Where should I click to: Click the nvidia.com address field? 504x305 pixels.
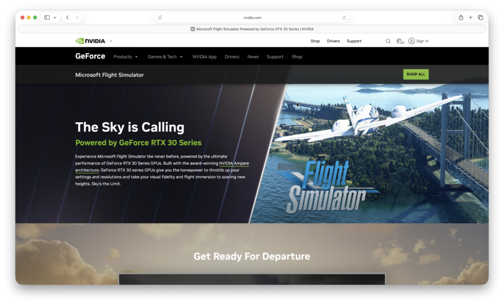tap(252, 18)
